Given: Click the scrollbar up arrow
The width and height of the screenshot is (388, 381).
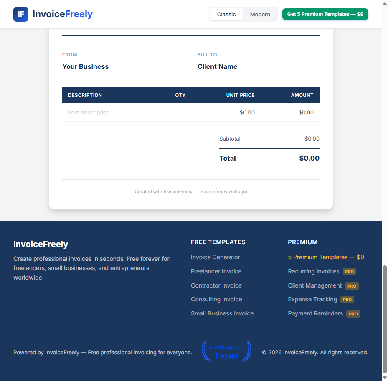Looking at the screenshot, I should 385,3.
